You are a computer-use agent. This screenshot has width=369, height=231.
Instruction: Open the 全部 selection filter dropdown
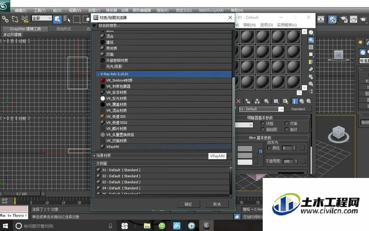click(42, 18)
